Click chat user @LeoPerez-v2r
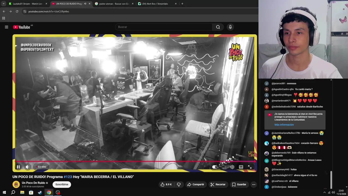 click(279, 181)
